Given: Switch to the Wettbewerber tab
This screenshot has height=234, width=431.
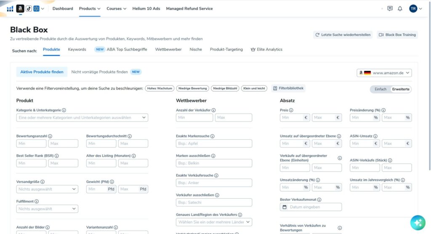Looking at the screenshot, I should pyautogui.click(x=168, y=49).
